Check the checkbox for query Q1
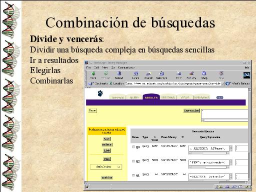 (x=133, y=175)
